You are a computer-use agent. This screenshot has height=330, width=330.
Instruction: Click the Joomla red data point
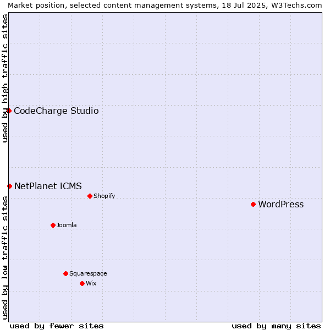point(53,225)
